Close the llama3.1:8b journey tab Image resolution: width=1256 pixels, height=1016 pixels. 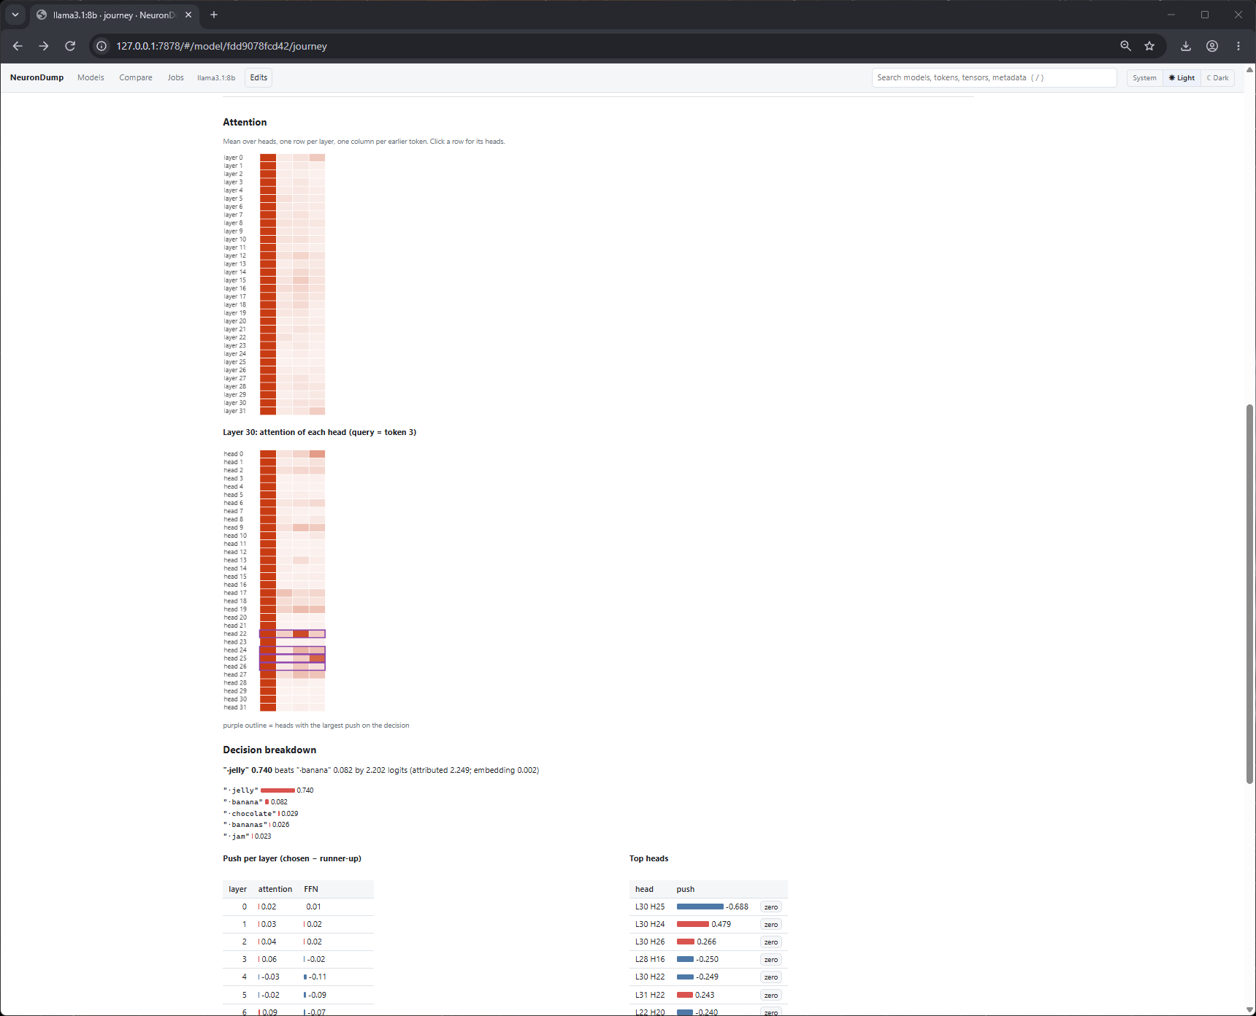(188, 15)
